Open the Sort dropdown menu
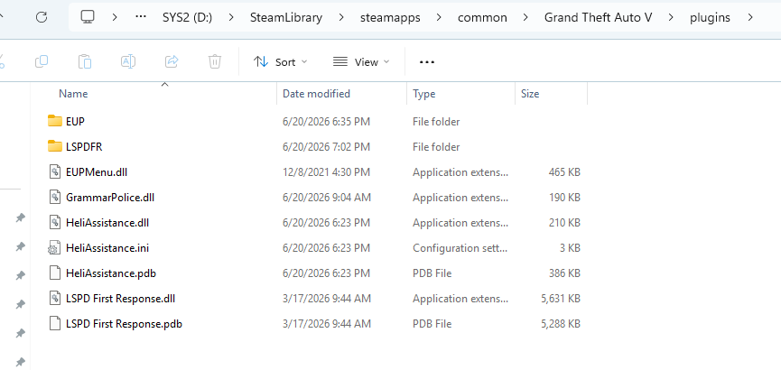 tap(281, 62)
